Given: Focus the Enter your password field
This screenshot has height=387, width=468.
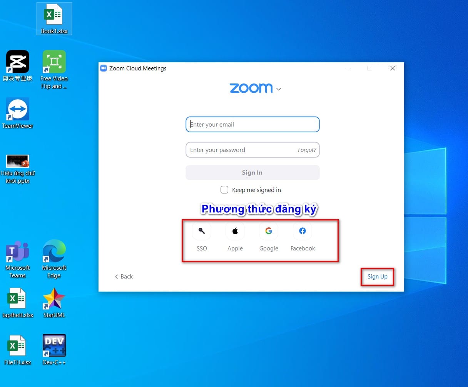Looking at the screenshot, I should pyautogui.click(x=241, y=150).
